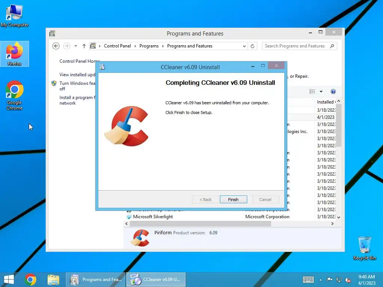This screenshot has height=287, width=383.
Task: Minimize the CCleaner Uninstall dialog
Action: 253,66
